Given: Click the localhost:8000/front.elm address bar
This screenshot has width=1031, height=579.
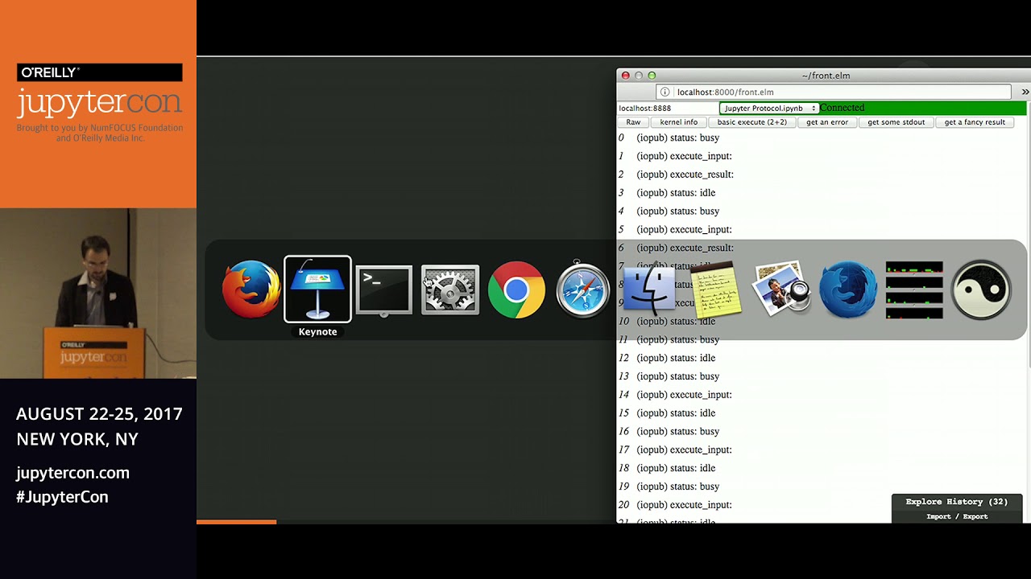Looking at the screenshot, I should pos(833,92).
